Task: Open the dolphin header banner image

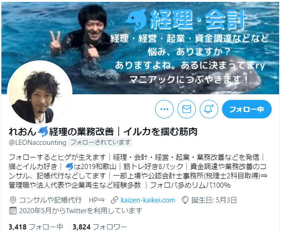Action: pos(140,48)
